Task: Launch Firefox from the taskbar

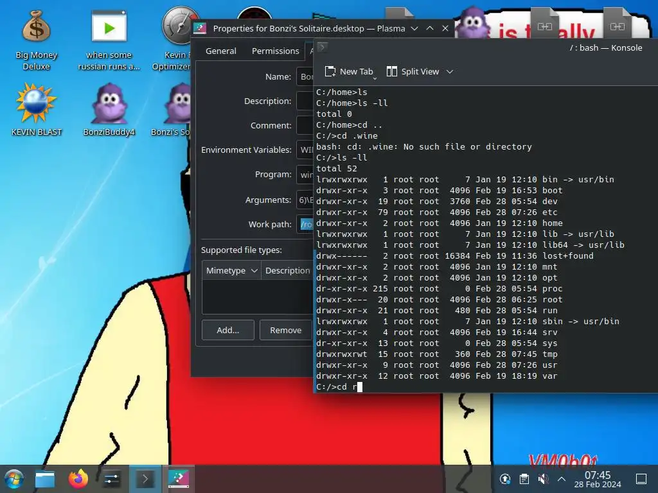Action: coord(78,479)
